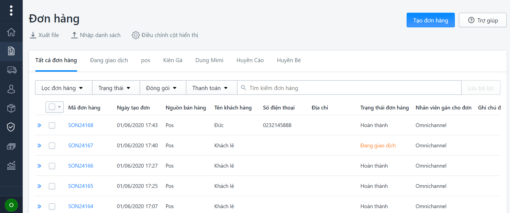Viewport: 510px width, 213px height.
Task: Expand details of order SON24166
Action: [39, 166]
